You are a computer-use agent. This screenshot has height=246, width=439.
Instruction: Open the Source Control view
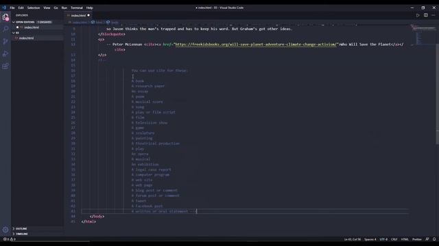pyautogui.click(x=5, y=41)
